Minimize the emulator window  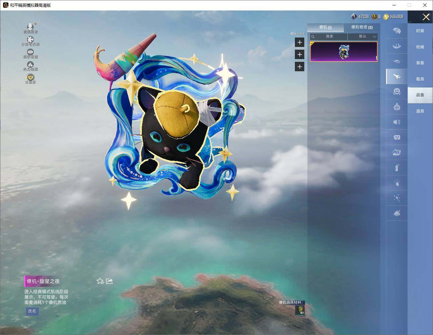click(394, 5)
